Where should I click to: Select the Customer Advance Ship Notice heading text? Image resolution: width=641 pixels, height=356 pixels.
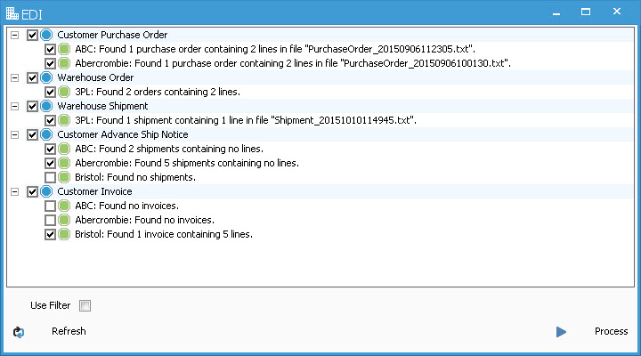[123, 134]
